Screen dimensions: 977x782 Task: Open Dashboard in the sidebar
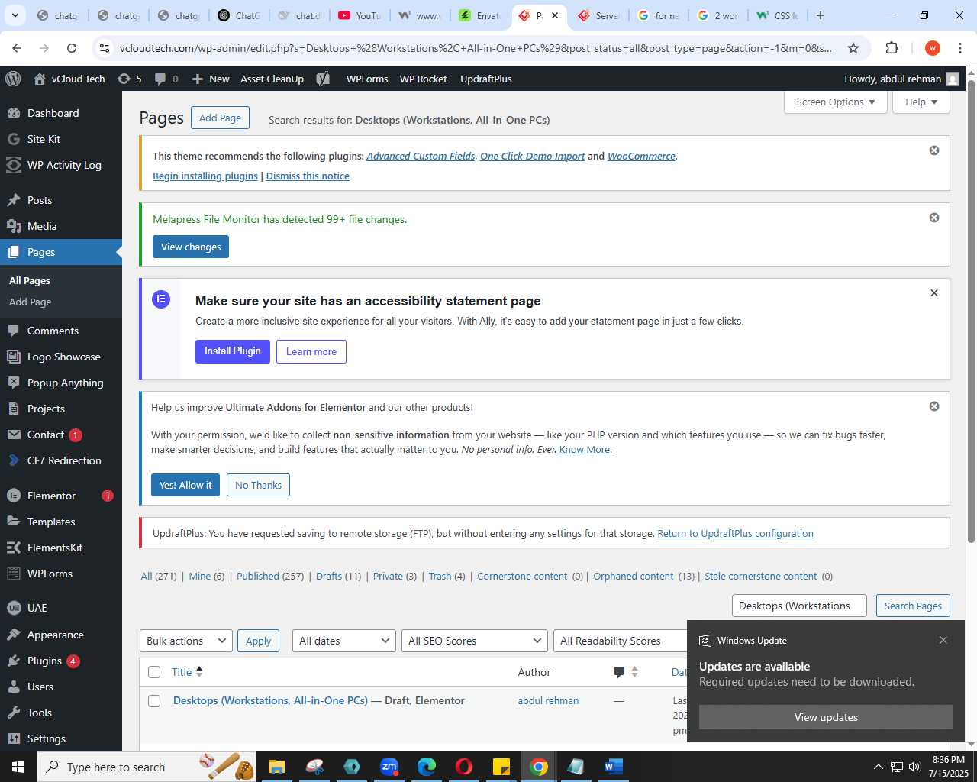click(x=53, y=113)
